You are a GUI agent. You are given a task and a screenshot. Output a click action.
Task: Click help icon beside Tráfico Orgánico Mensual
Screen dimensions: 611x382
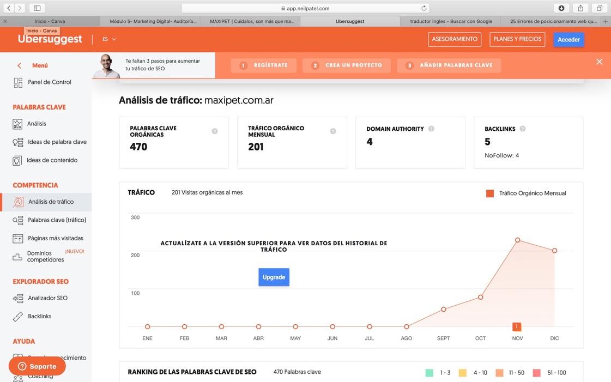tap(333, 131)
